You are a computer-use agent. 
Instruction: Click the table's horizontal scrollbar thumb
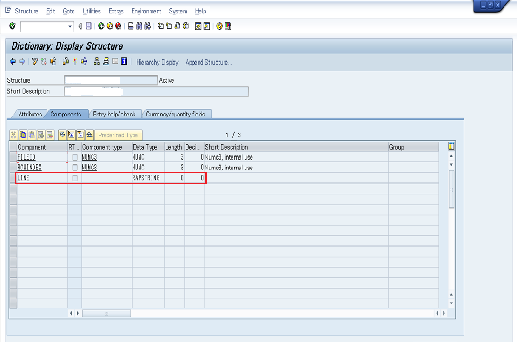click(106, 313)
